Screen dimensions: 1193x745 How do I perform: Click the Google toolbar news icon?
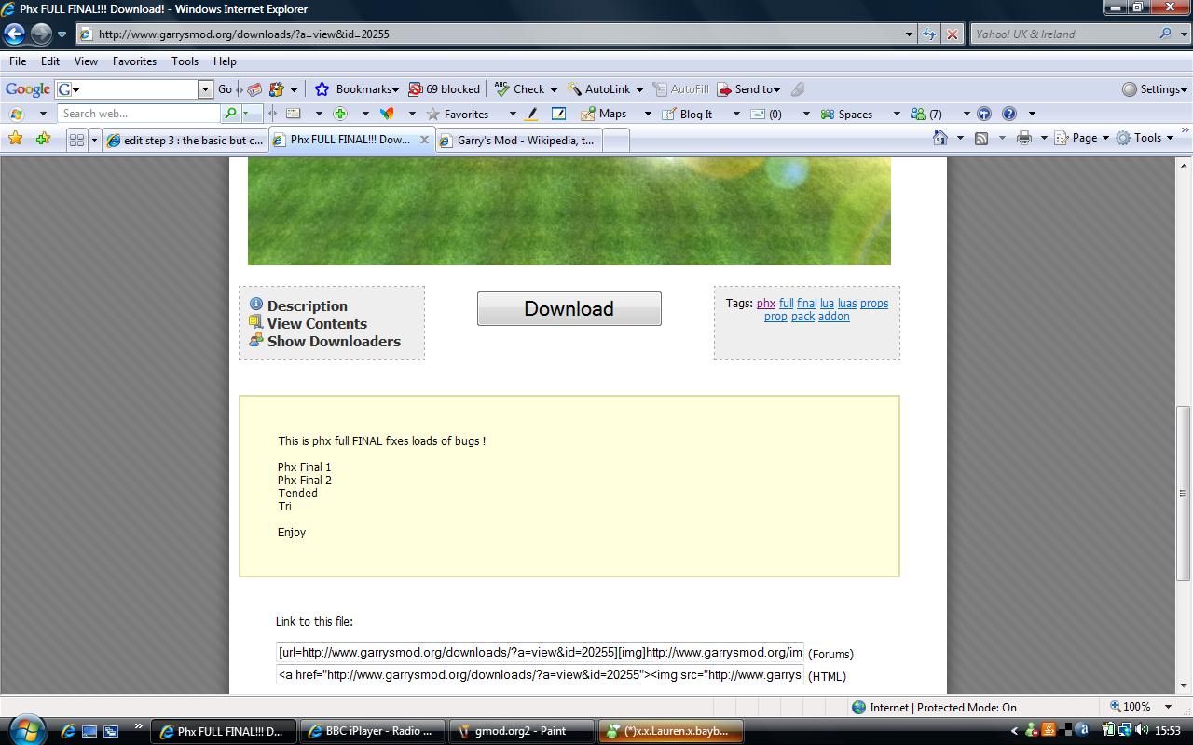tap(254, 89)
